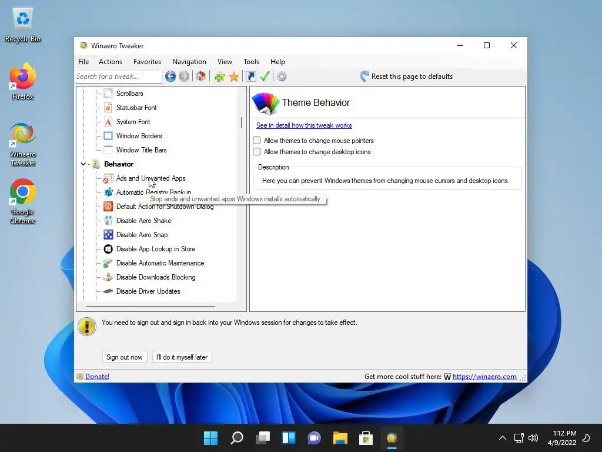Screen dimensions: 602x452
Task: Click the add to favorites green star icon
Action: click(220, 77)
